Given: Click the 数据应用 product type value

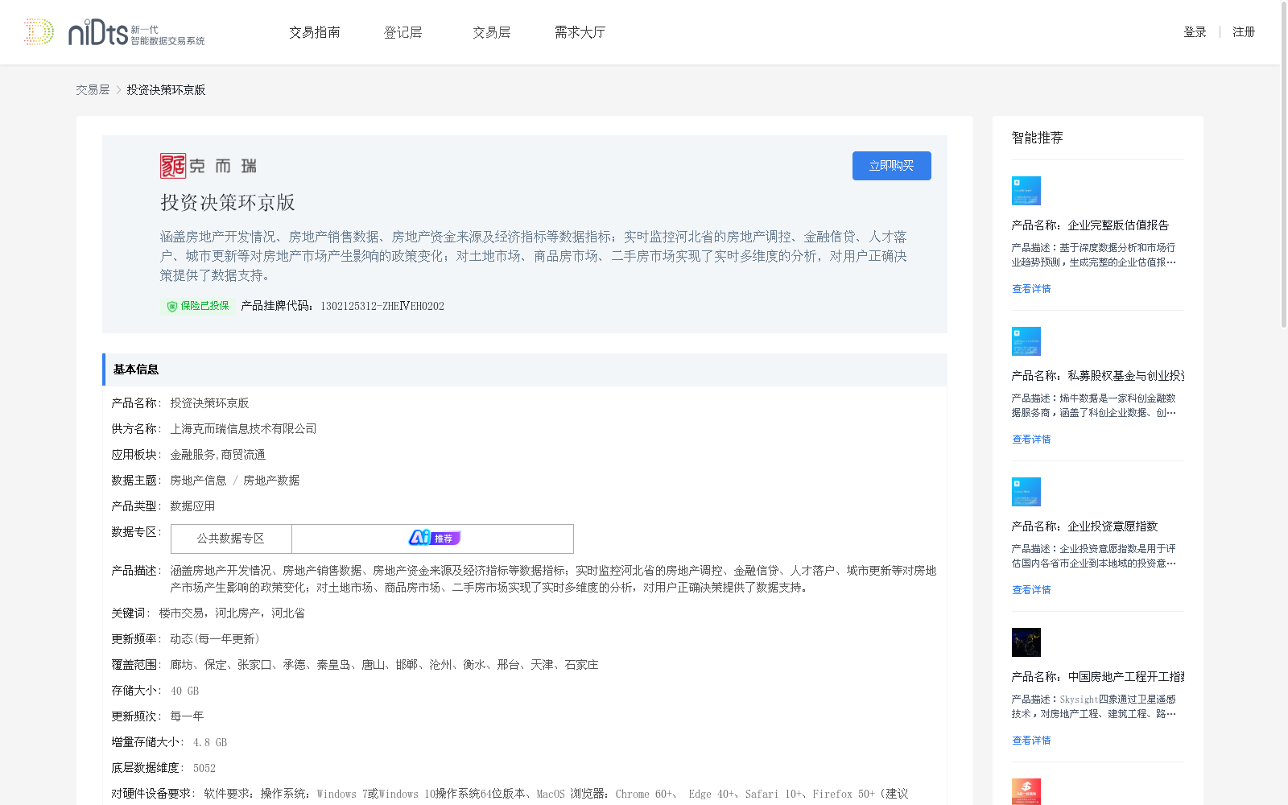Looking at the screenshot, I should (192, 506).
